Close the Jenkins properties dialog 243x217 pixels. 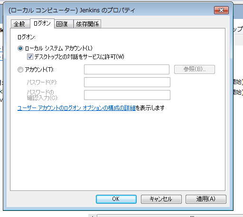(x=221, y=10)
